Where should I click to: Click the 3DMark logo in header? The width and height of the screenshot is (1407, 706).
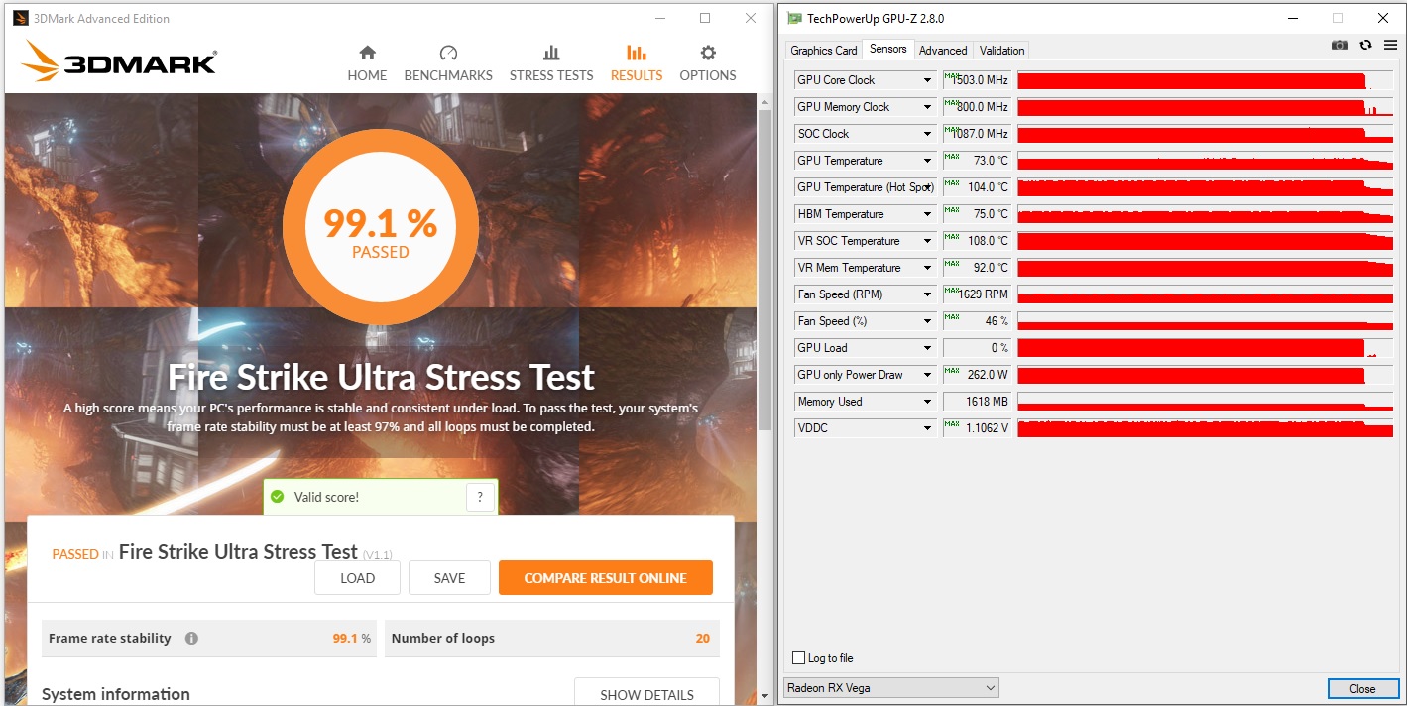pyautogui.click(x=118, y=62)
